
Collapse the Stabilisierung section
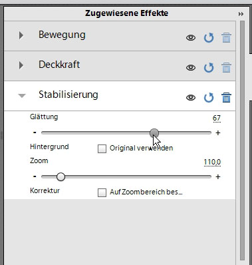click(22, 96)
